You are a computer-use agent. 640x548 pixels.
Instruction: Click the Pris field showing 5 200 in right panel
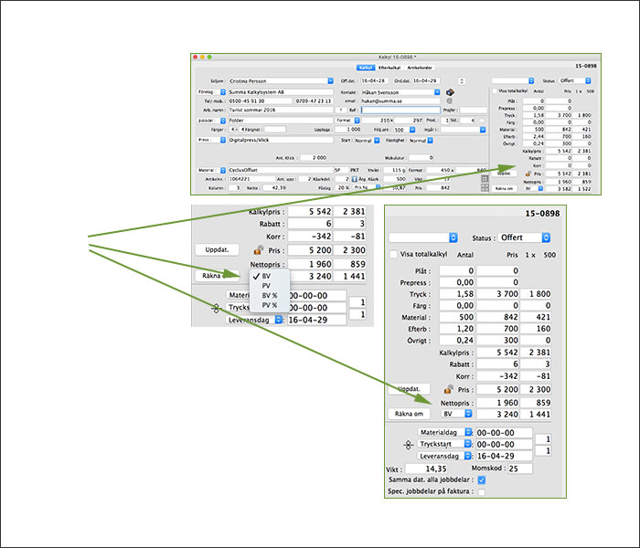(x=498, y=389)
